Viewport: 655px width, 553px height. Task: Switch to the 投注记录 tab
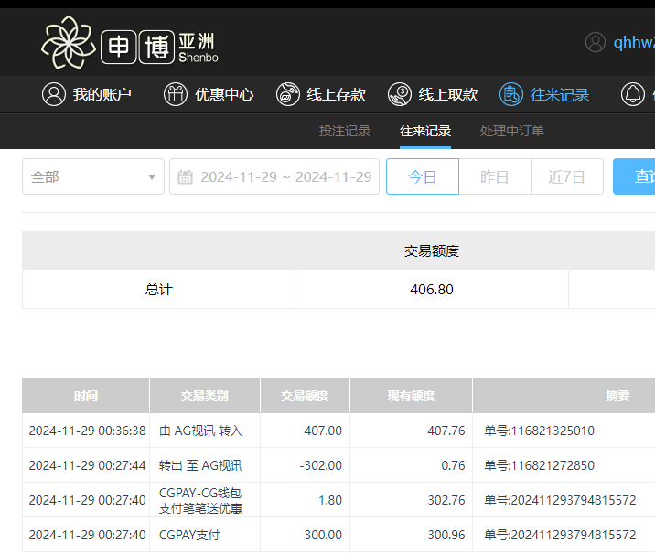click(345, 131)
